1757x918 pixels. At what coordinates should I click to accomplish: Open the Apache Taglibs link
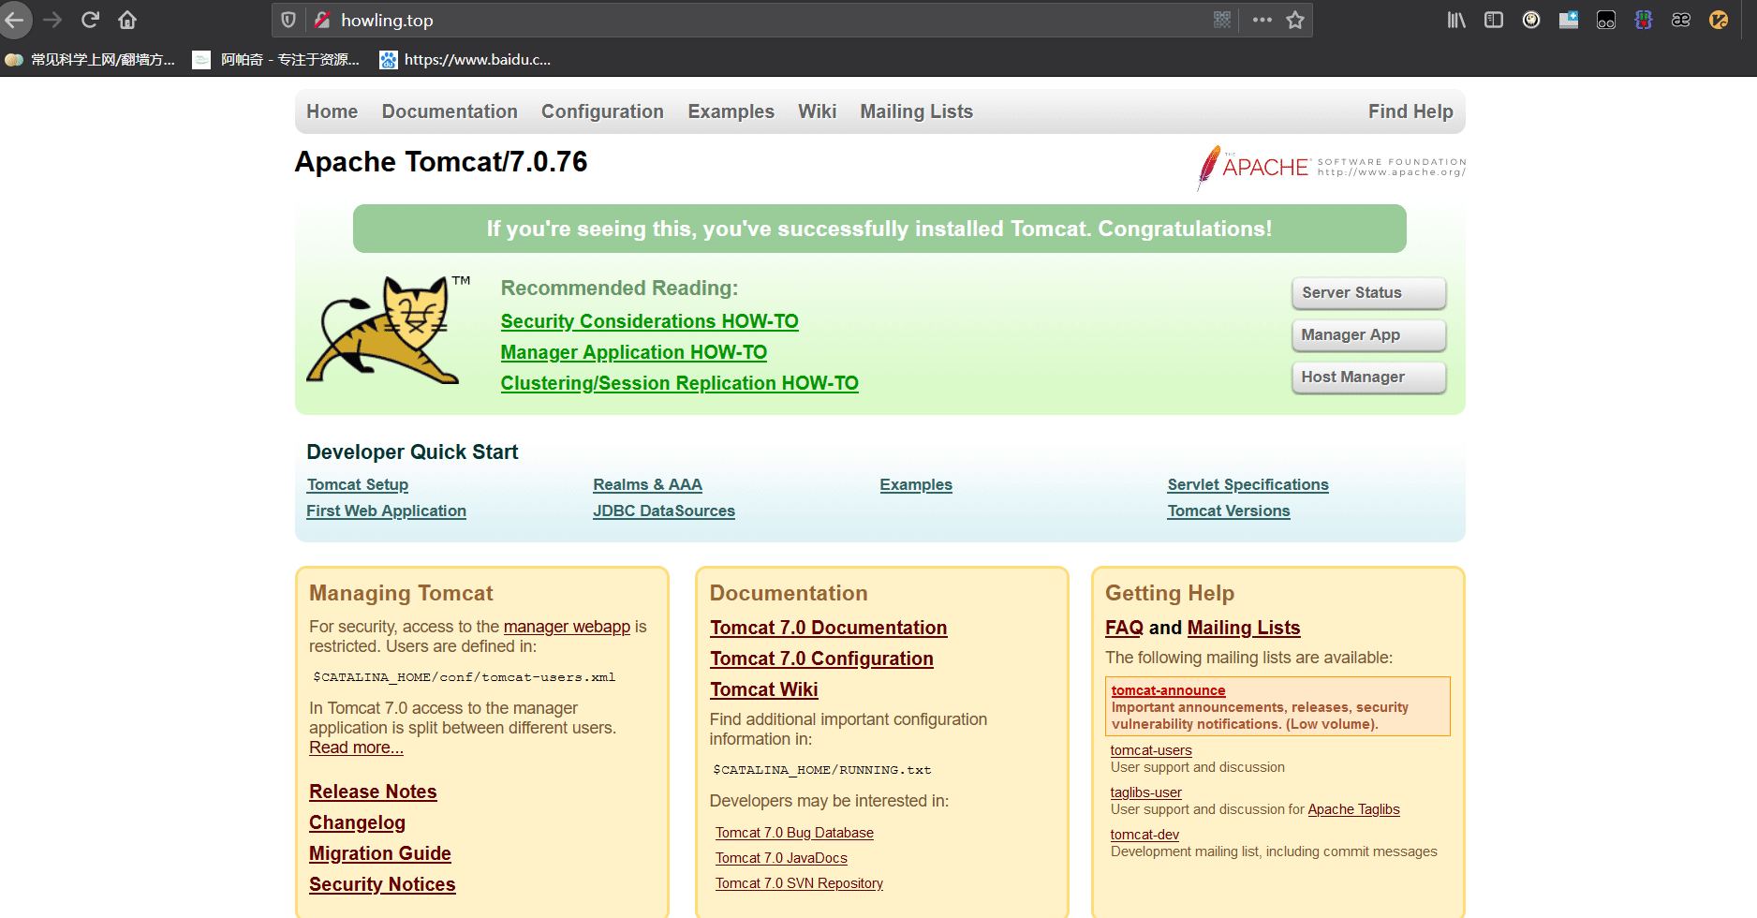coord(1353,809)
